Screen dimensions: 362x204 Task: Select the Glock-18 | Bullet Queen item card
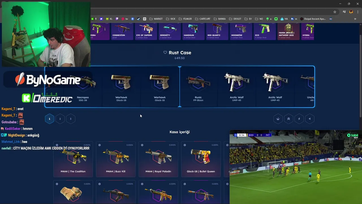201,160
